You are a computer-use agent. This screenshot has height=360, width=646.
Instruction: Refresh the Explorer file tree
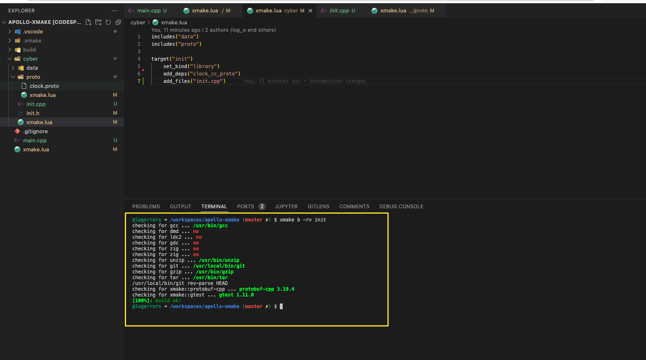(108, 22)
